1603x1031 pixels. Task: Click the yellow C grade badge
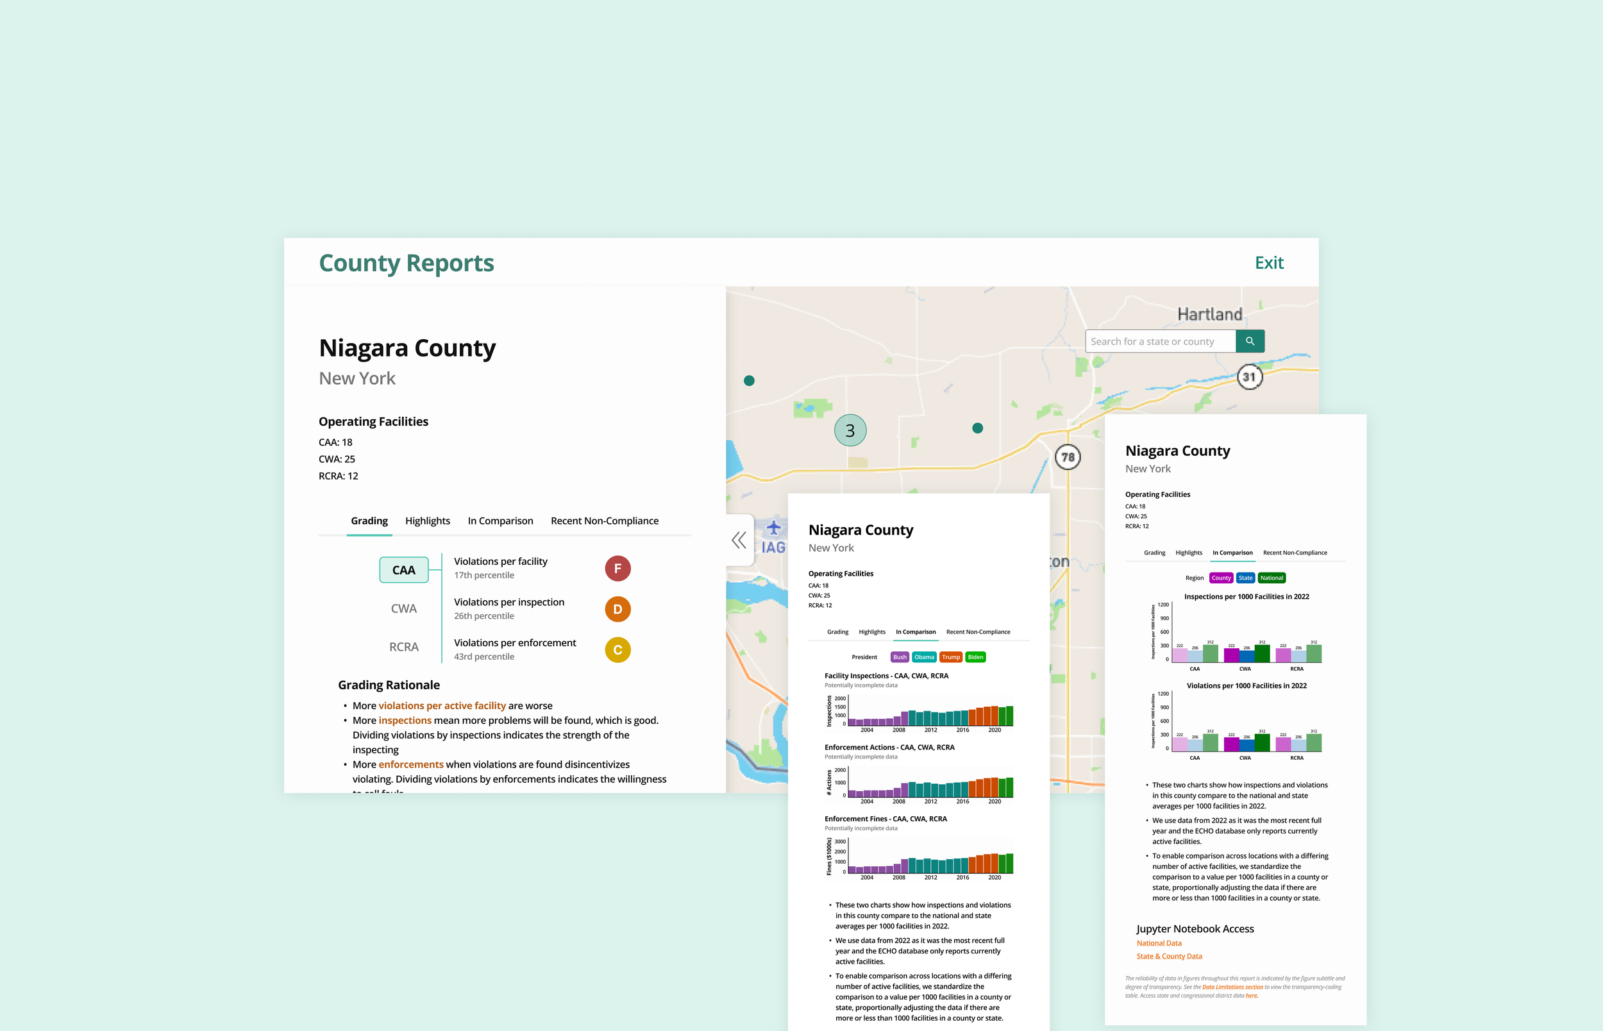tap(617, 650)
